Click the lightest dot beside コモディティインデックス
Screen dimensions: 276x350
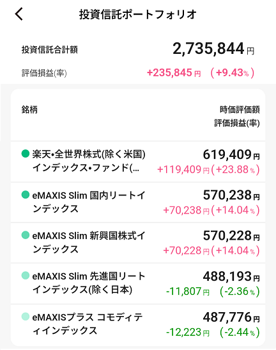(26, 317)
